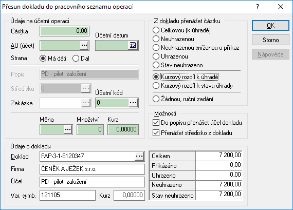Click the Kurz exchange rate field
The width and height of the screenshot is (293, 210).
tap(123, 129)
